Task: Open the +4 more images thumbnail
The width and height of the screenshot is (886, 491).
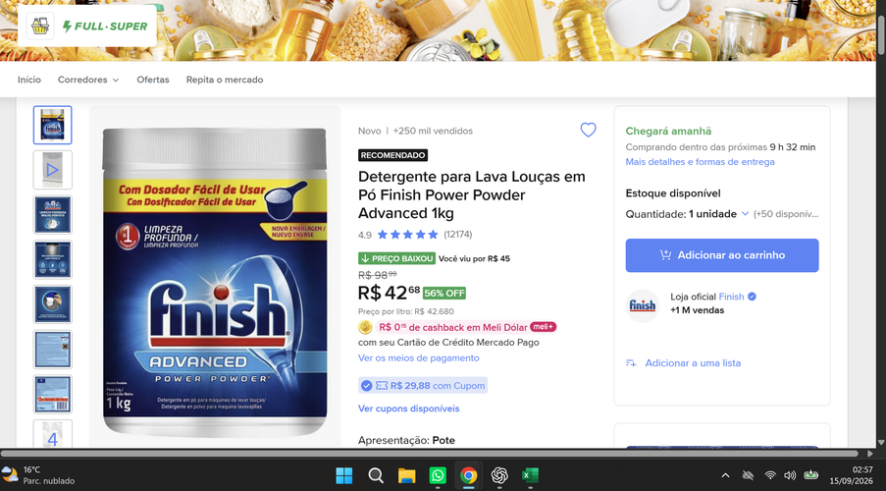Action: 53,434
